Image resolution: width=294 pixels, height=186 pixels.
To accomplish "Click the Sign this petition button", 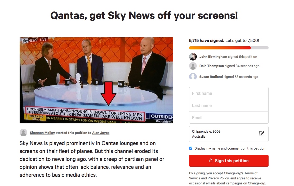I will [x=229, y=161].
